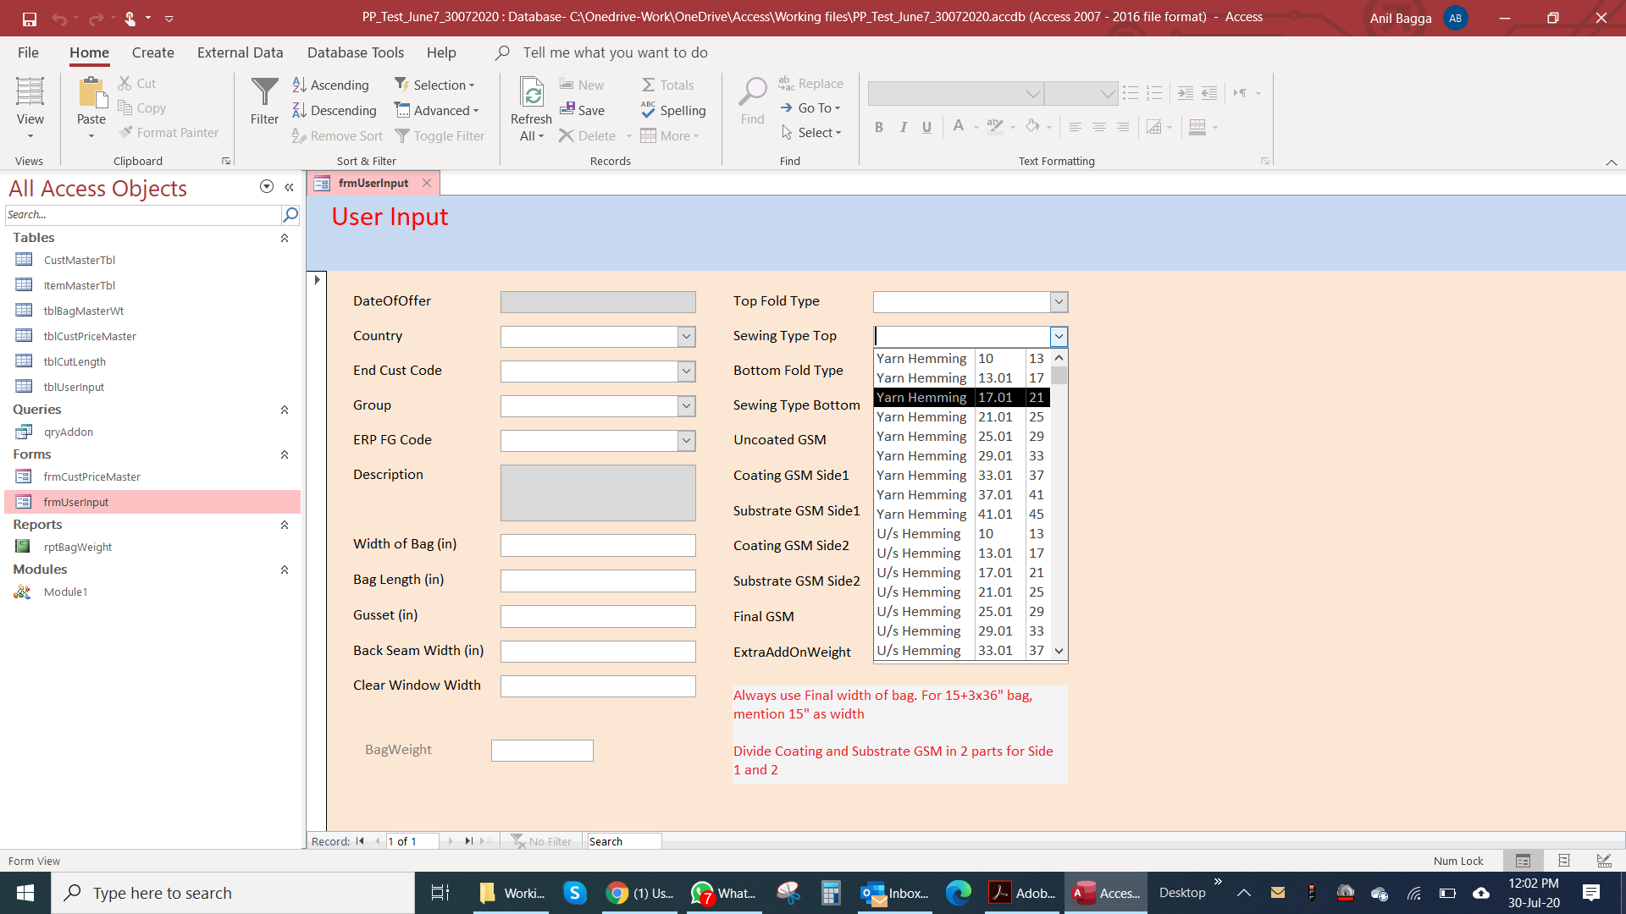
Task: Collapse the shutter bar of navigation pane
Action: 289,187
